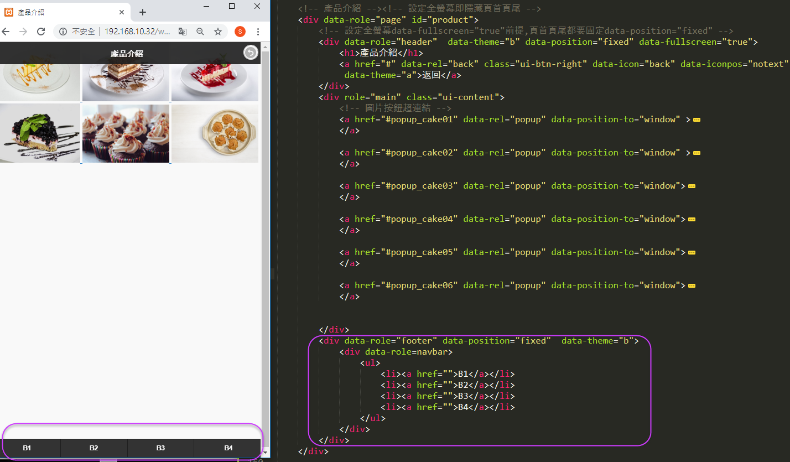This screenshot has height=462, width=790.
Task: Click the round back icon in page header
Action: click(x=251, y=53)
